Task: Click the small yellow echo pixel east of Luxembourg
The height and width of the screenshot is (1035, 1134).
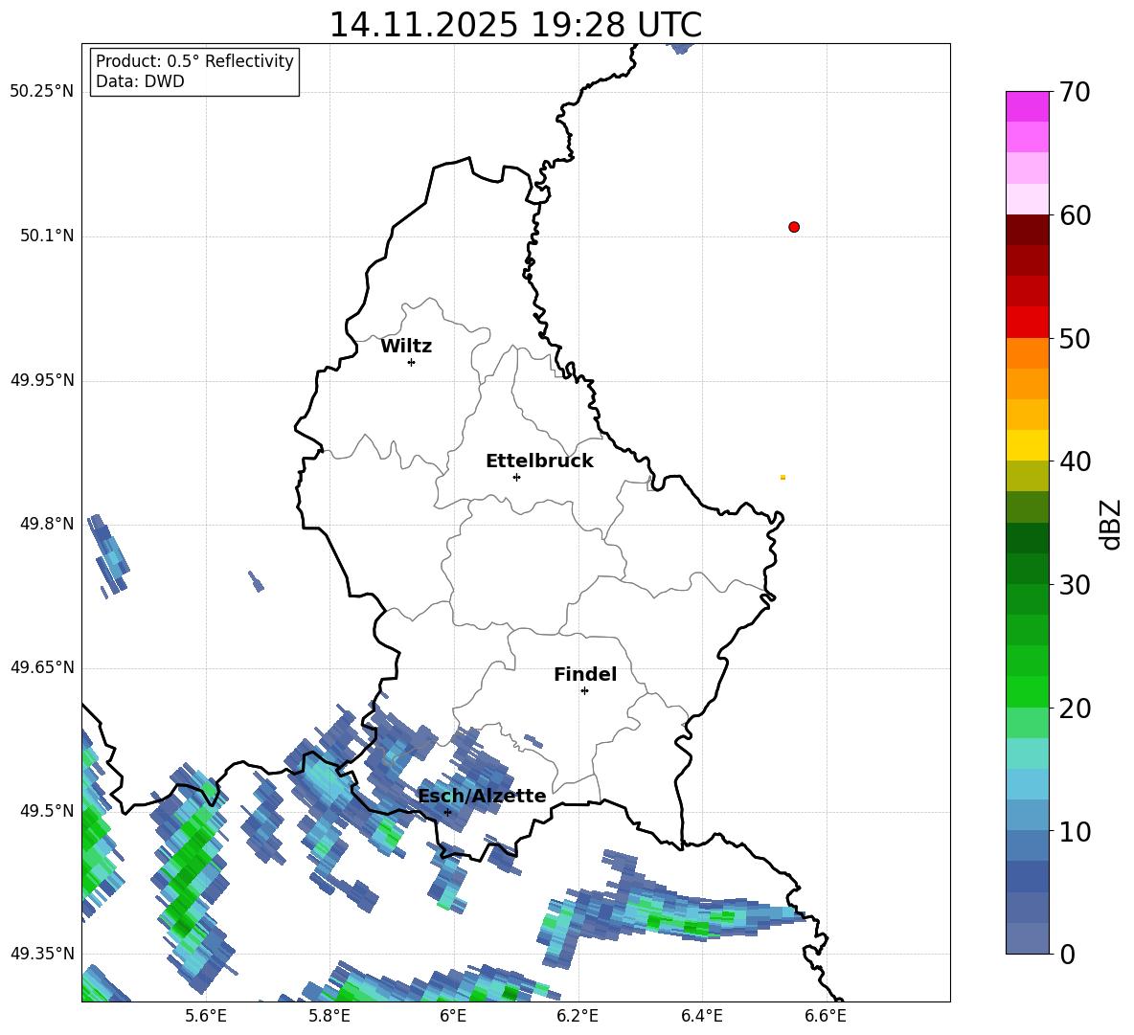Action: pyautogui.click(x=782, y=477)
